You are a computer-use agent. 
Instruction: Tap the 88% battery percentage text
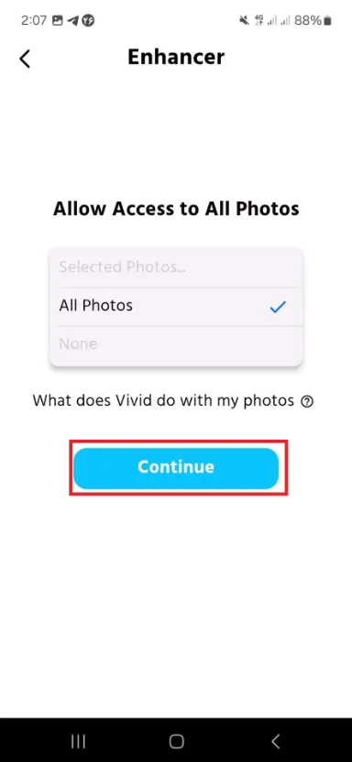tap(308, 20)
